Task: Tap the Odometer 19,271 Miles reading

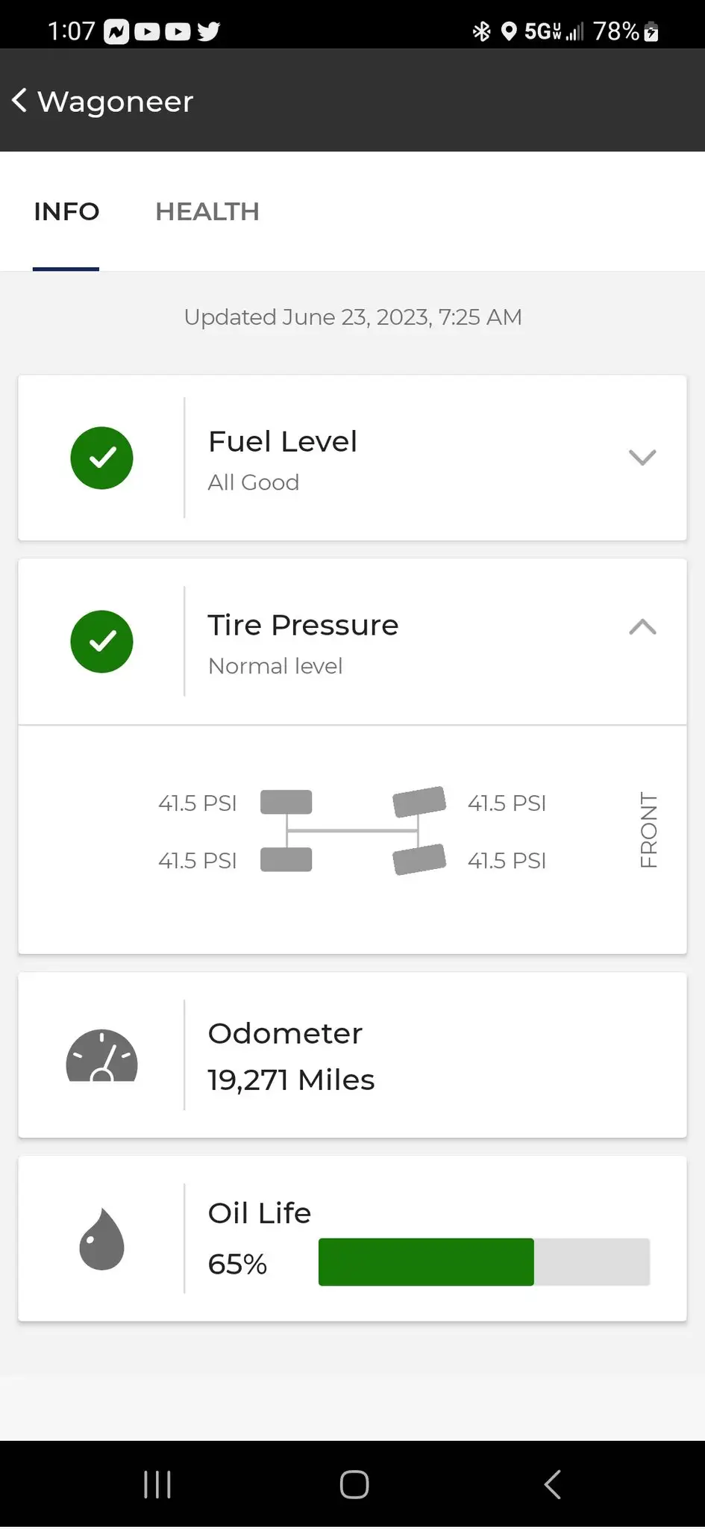Action: 291,1080
